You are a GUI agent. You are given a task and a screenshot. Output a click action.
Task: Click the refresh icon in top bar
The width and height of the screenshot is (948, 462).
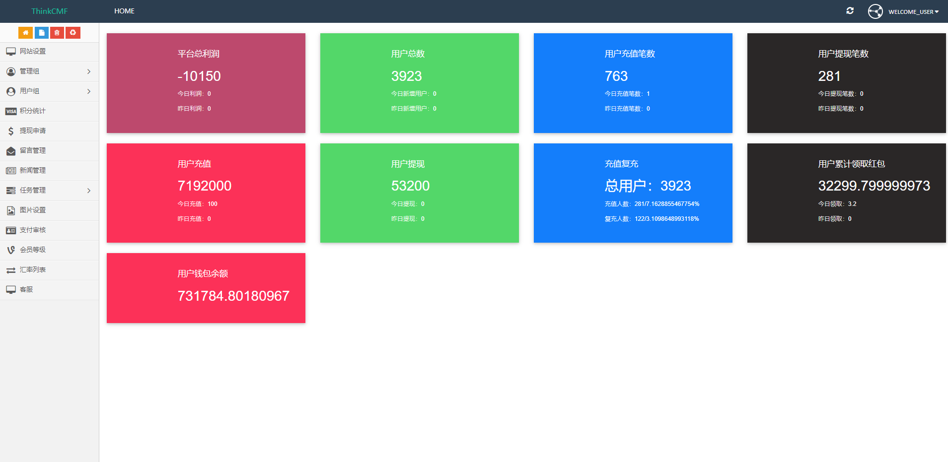[850, 11]
